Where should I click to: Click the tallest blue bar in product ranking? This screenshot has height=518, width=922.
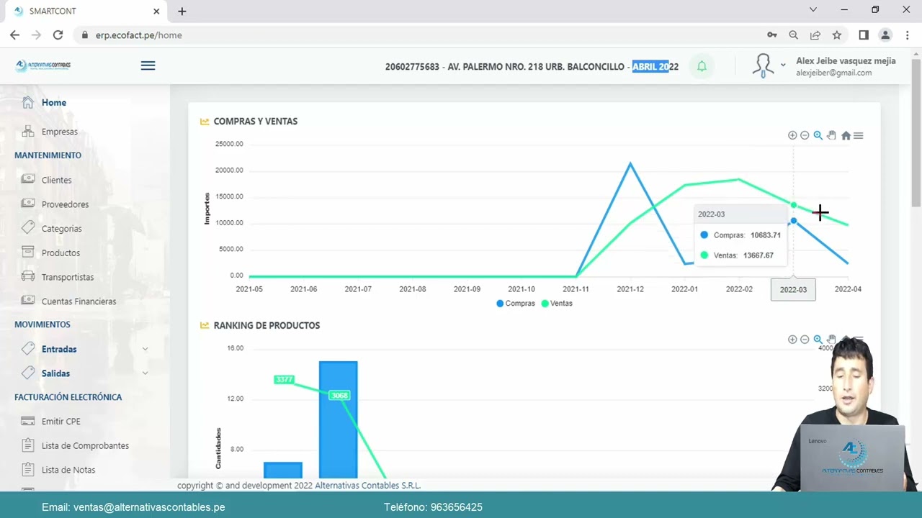[339, 419]
